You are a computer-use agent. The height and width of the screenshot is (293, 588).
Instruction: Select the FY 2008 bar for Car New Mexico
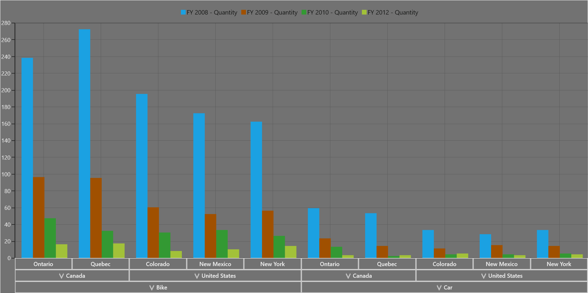pos(485,246)
